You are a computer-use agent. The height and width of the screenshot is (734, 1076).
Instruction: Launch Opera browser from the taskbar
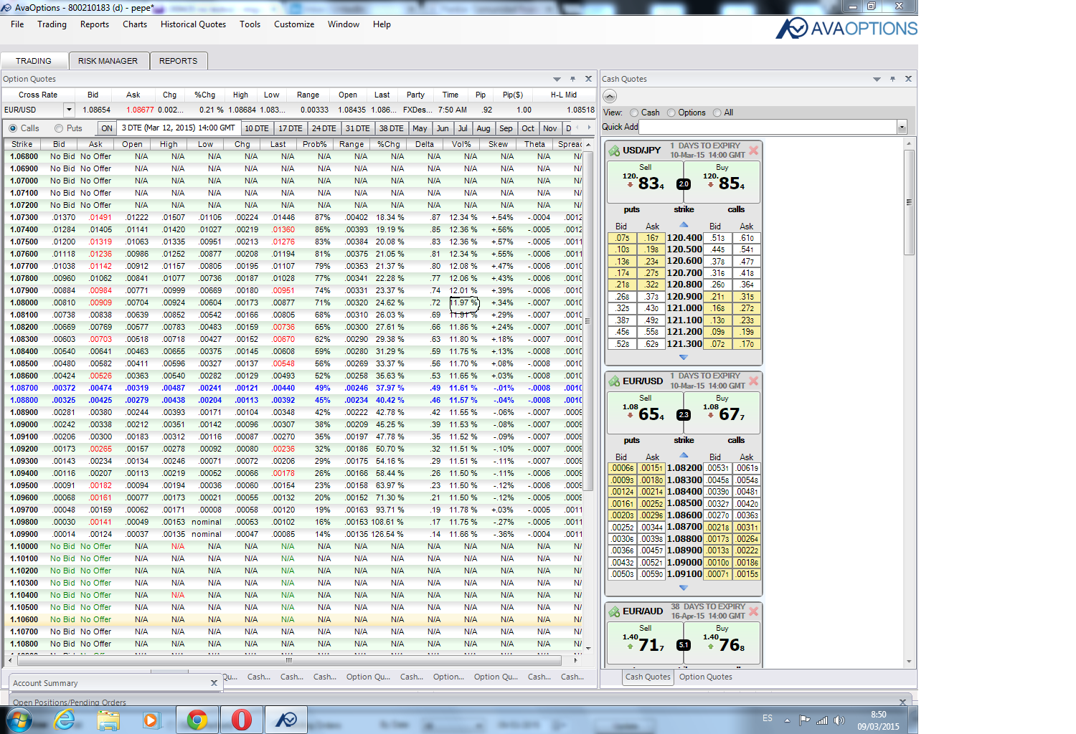tap(242, 720)
